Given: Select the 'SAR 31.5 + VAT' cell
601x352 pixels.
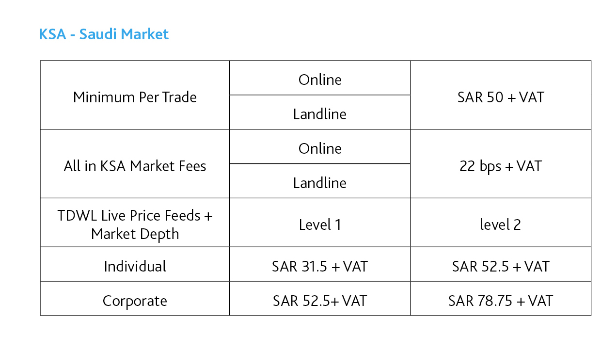Looking at the screenshot, I should tap(320, 267).
